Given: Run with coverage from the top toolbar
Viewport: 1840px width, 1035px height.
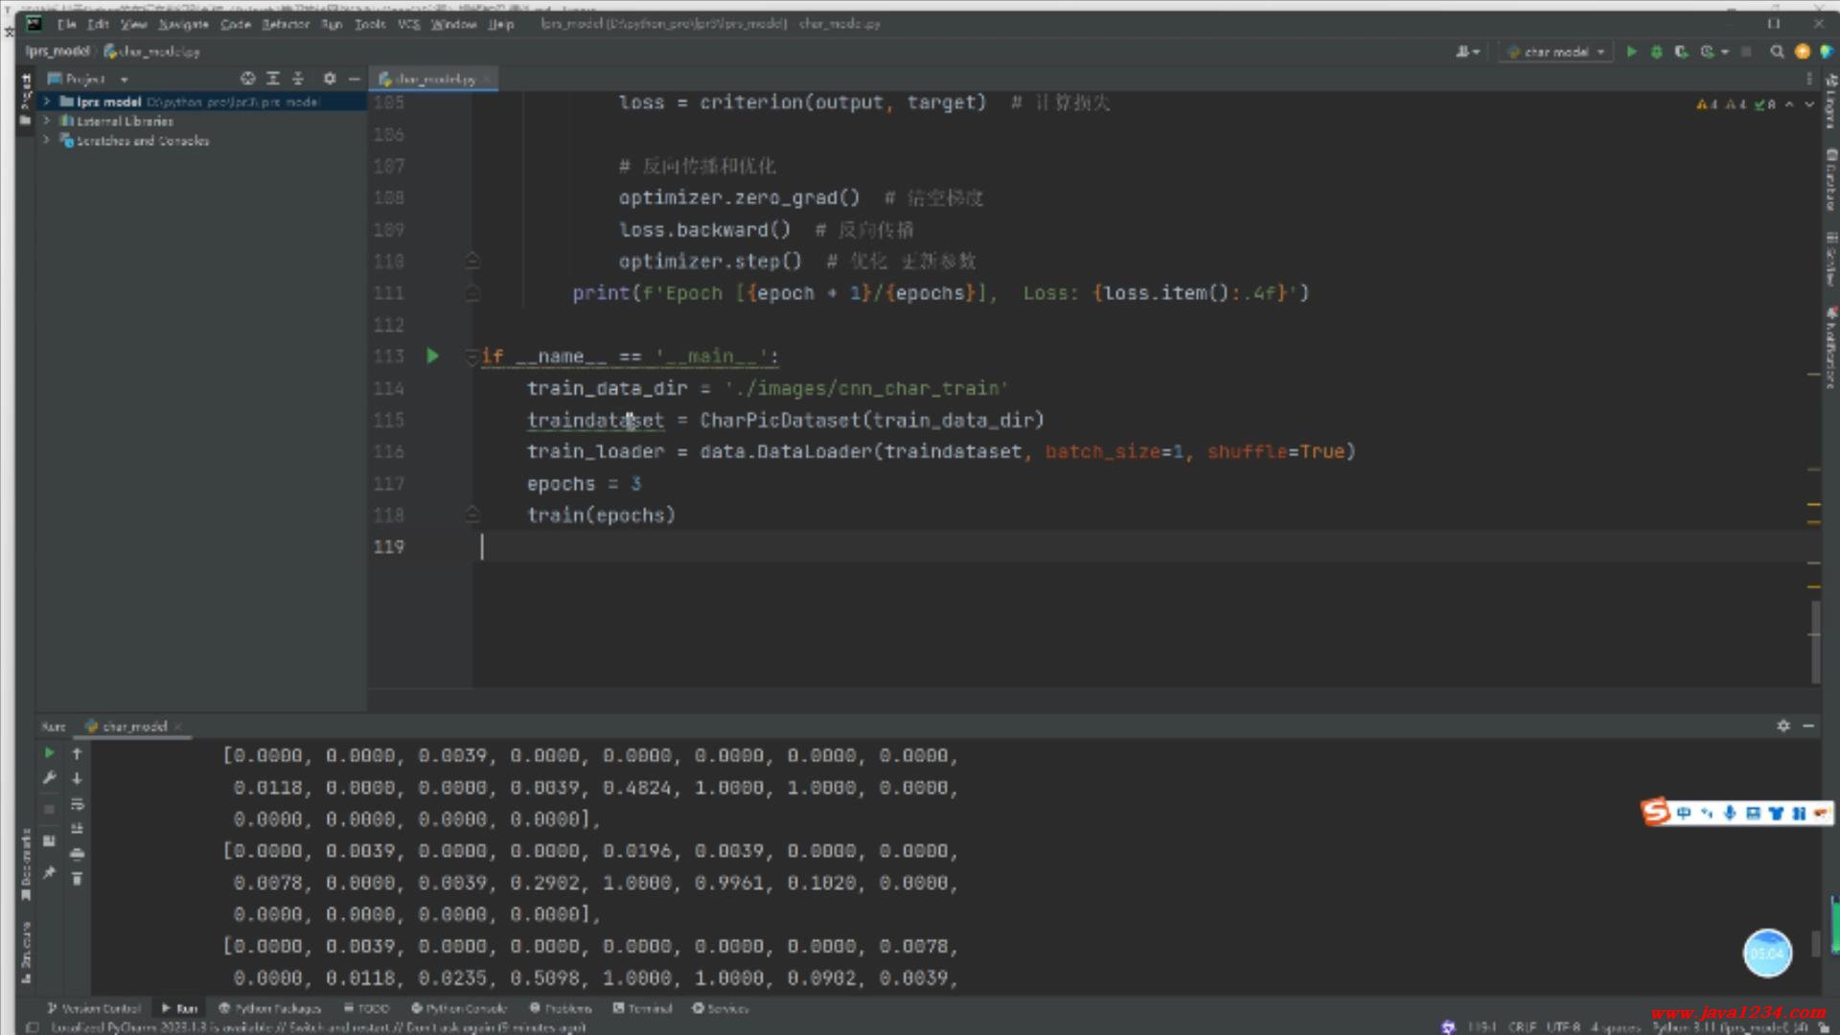Looking at the screenshot, I should tap(1681, 52).
